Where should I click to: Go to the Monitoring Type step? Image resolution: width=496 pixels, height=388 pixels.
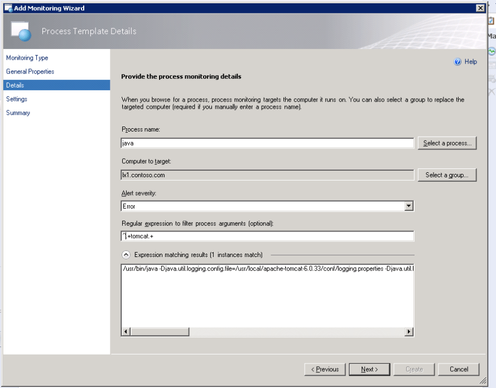click(27, 58)
